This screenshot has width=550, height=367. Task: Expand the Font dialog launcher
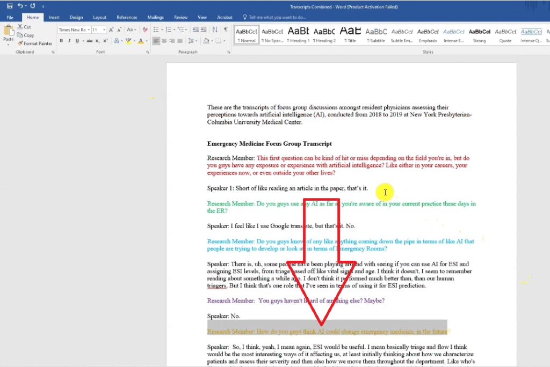tap(147, 53)
